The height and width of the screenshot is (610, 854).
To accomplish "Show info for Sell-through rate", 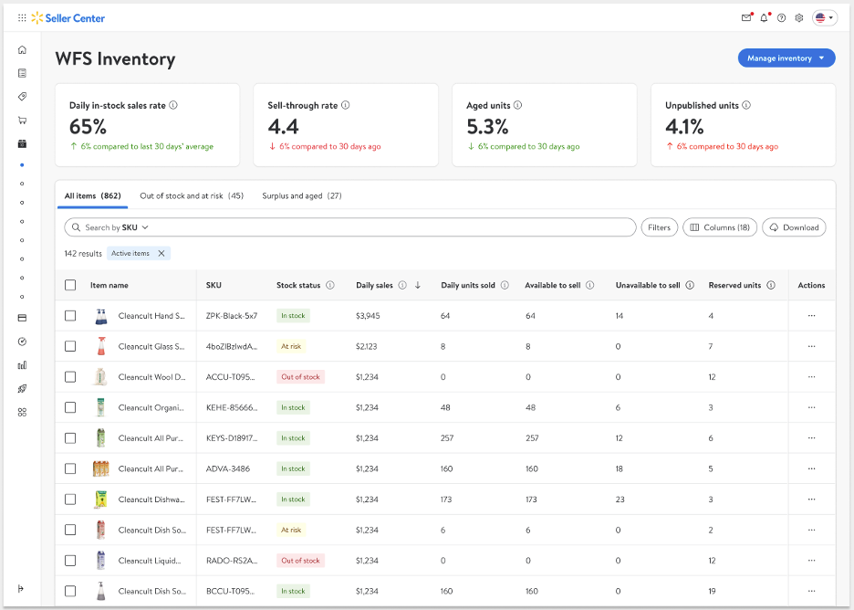I will 345,105.
